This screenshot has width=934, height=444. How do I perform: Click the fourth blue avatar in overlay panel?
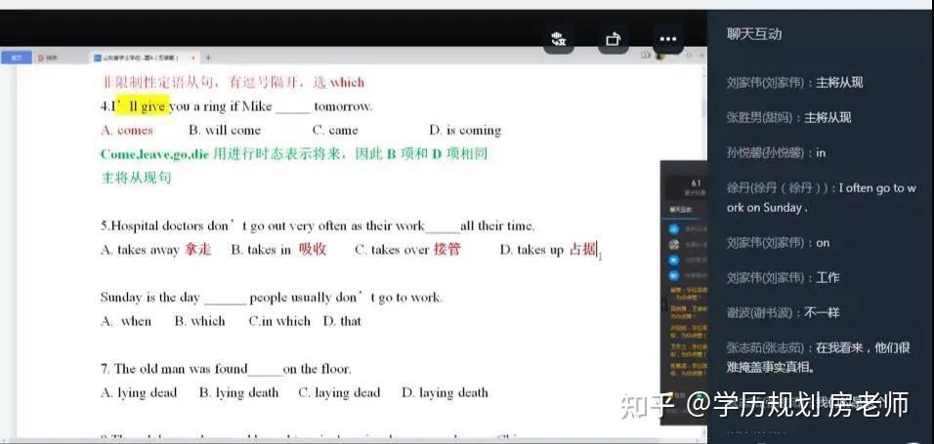[x=674, y=275]
